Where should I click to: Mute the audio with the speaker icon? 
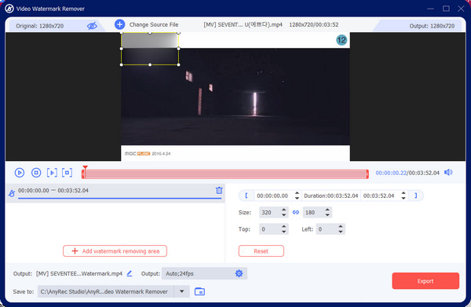coord(448,173)
